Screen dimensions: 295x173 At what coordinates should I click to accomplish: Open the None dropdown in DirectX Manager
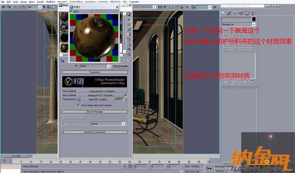coord(108,124)
